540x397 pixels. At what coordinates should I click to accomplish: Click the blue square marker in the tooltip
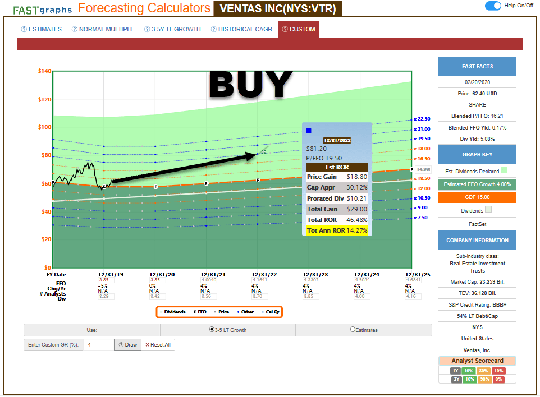[x=309, y=131]
